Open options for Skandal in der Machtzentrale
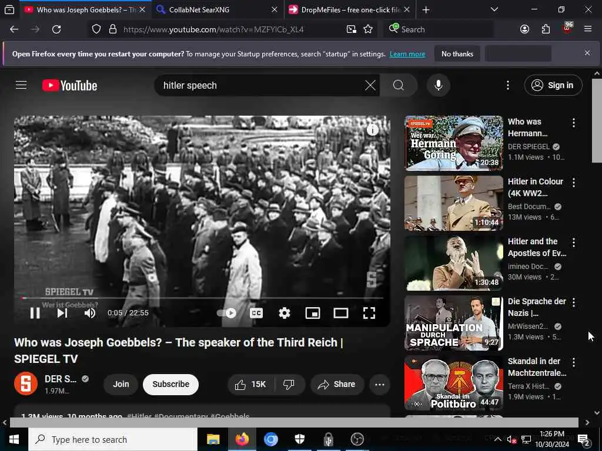Screen dimensions: 602x451 coord(574,362)
